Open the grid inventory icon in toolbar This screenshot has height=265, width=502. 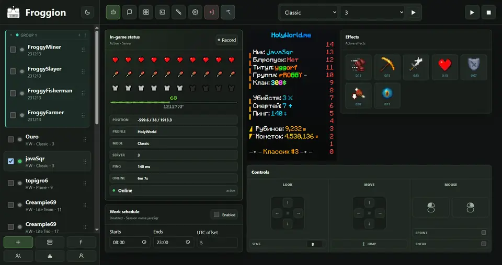pyautogui.click(x=146, y=13)
